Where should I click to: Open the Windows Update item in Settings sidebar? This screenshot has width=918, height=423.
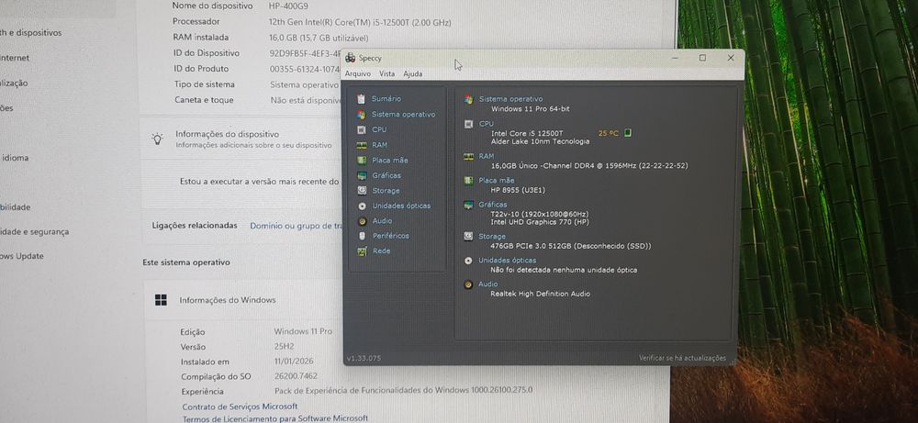(x=22, y=256)
